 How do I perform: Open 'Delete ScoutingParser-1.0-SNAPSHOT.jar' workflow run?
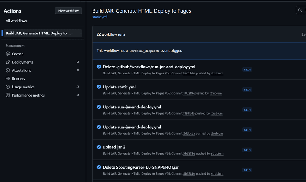pyautogui.click(x=141, y=167)
